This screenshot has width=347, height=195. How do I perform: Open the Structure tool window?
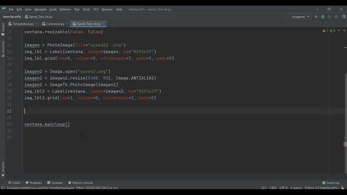[3, 49]
